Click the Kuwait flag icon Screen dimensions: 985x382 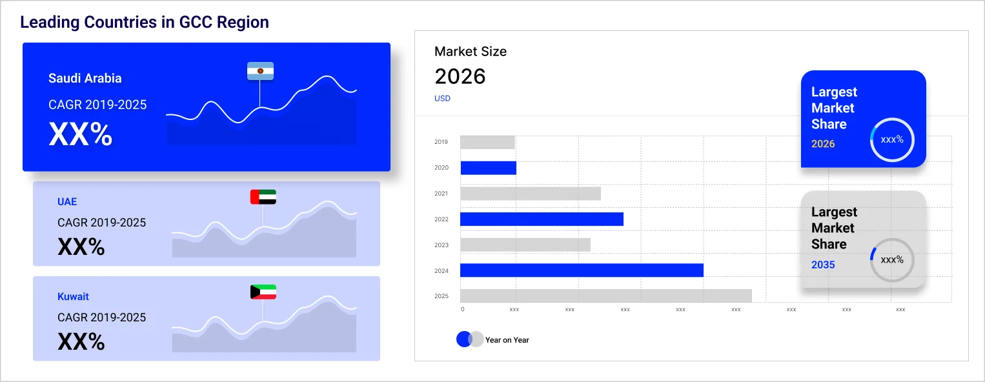point(263,292)
